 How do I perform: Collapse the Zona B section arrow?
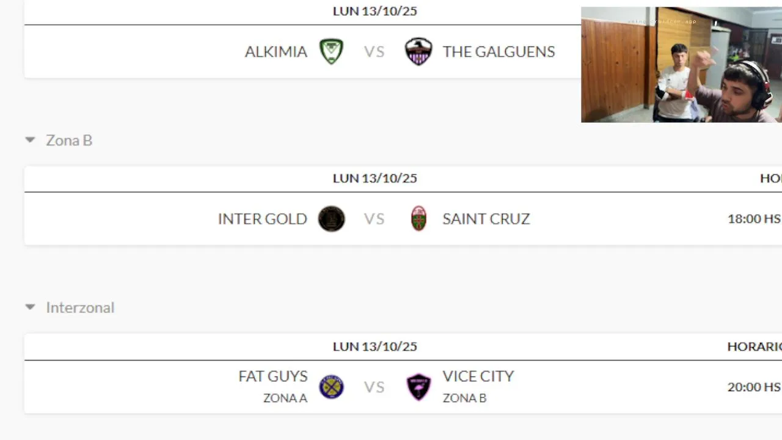[x=30, y=140]
